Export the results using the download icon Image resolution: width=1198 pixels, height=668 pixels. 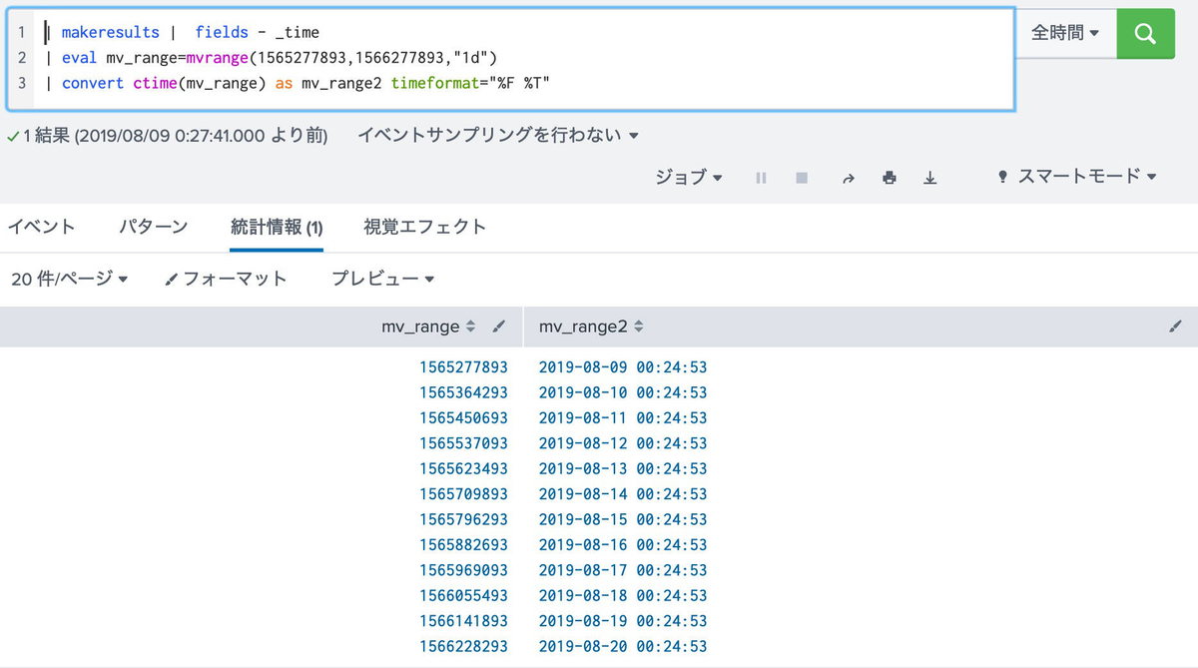pos(929,177)
